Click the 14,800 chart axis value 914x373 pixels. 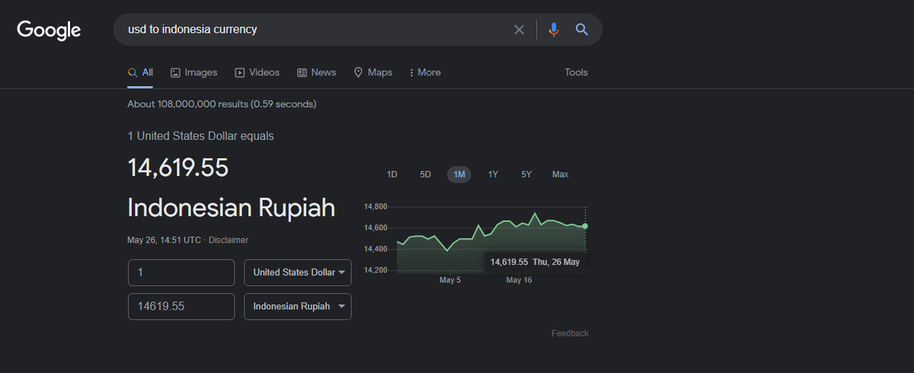(x=376, y=207)
